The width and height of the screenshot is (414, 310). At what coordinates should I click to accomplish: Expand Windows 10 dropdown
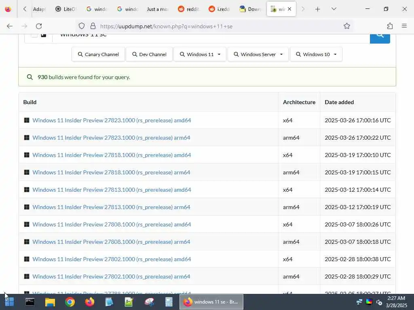316,54
